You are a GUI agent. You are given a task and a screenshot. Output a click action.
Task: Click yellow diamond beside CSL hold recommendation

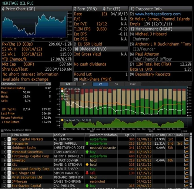(87, 165)
